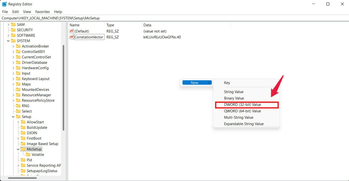Click the Volatile folder icon
Screen dimensions: 349x181
(x=28, y=155)
